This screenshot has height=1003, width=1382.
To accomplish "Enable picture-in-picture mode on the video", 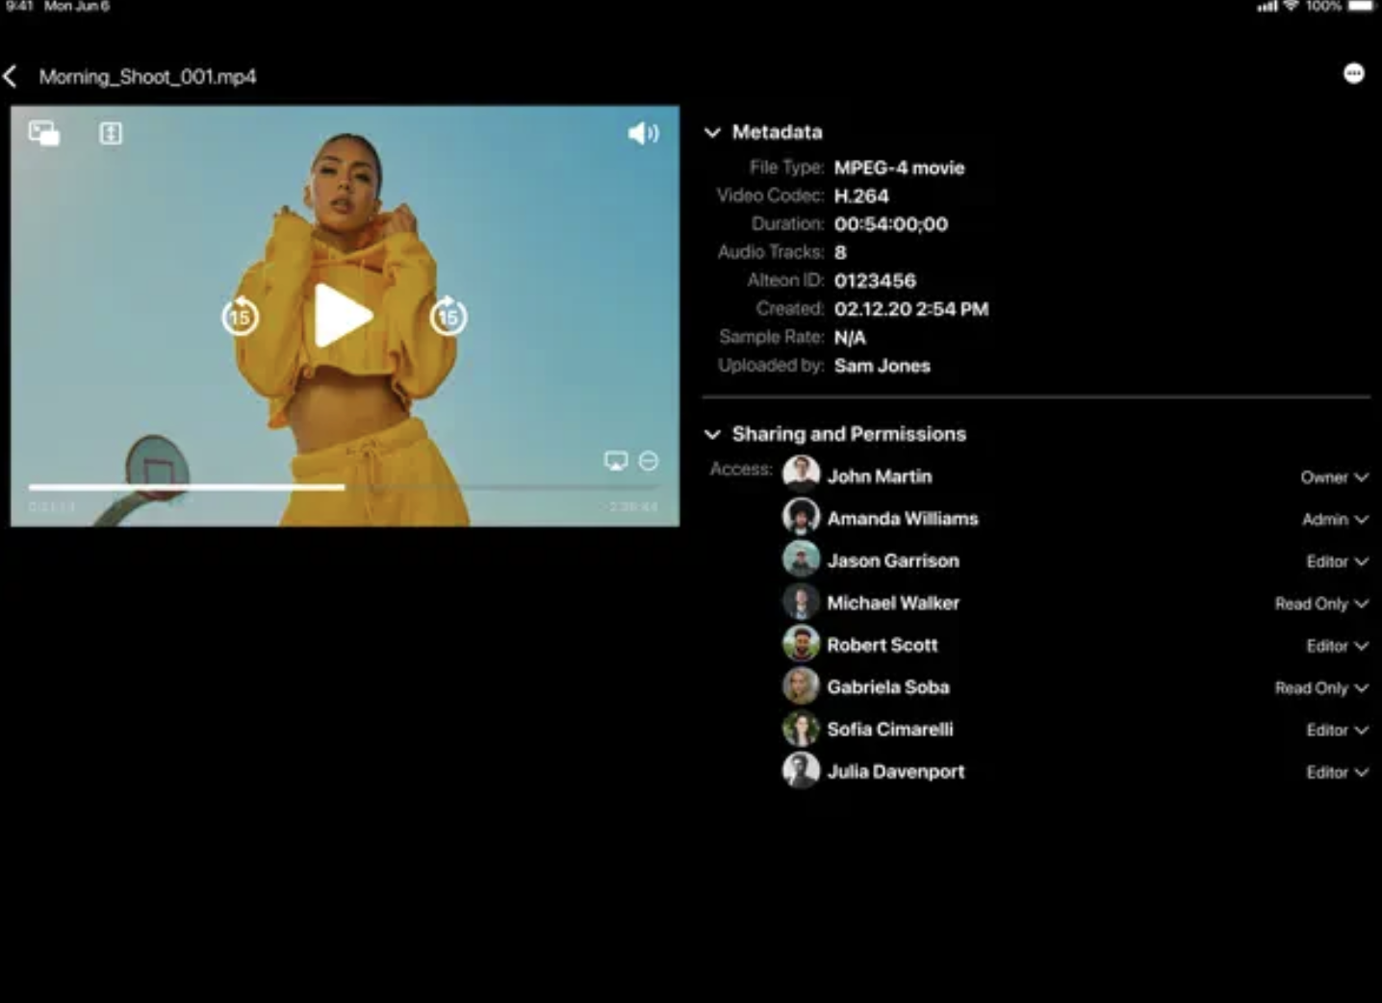I will (43, 133).
